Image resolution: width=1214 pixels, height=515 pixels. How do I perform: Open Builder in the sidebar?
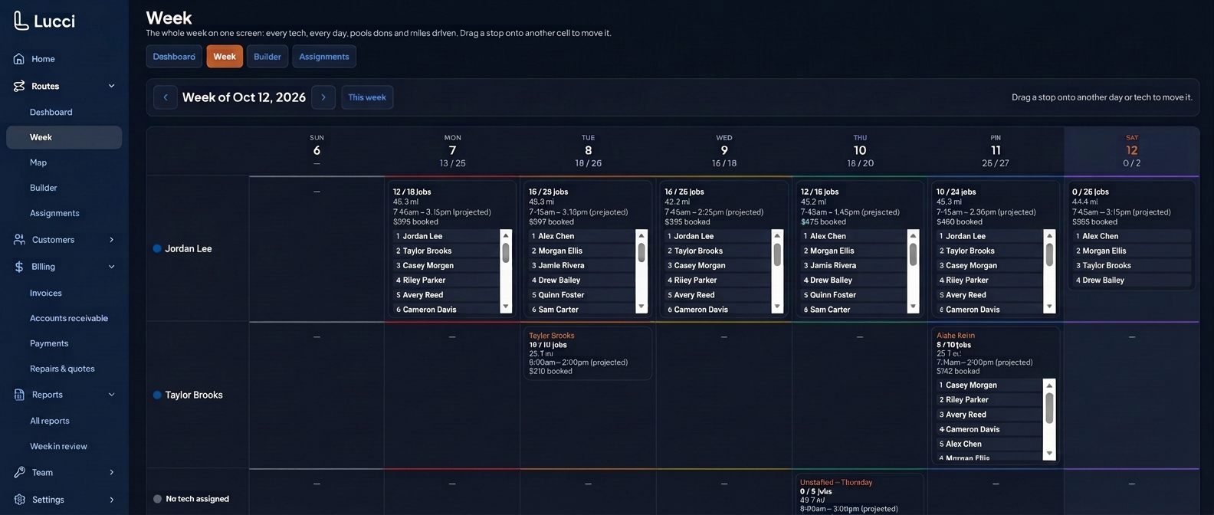coord(44,188)
